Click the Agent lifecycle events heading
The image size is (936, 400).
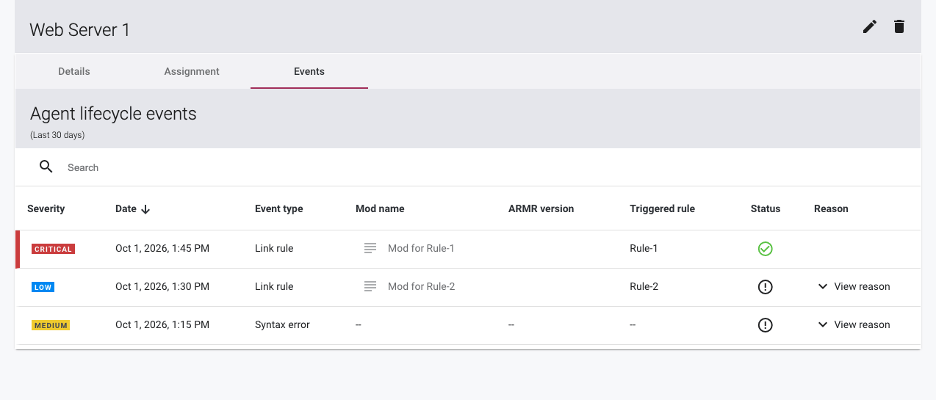[x=113, y=114]
